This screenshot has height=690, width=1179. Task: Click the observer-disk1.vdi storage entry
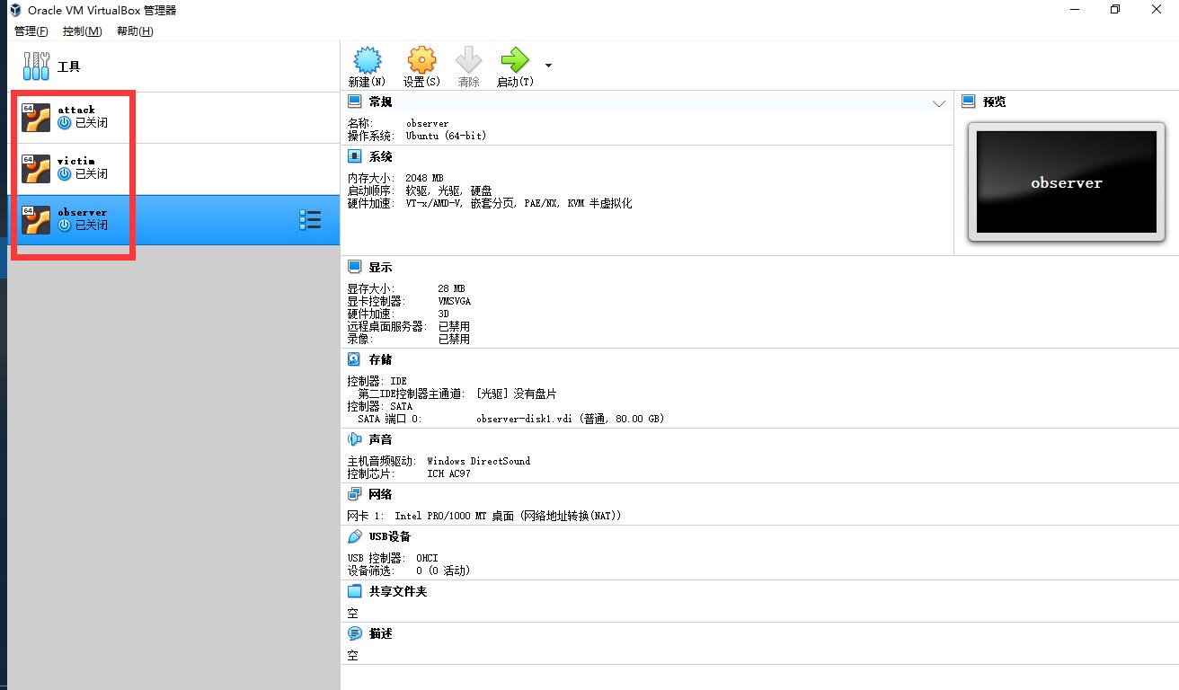570,420
